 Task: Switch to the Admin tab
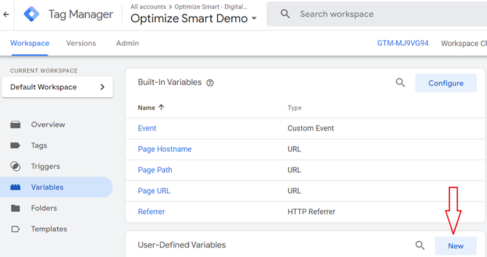(127, 43)
